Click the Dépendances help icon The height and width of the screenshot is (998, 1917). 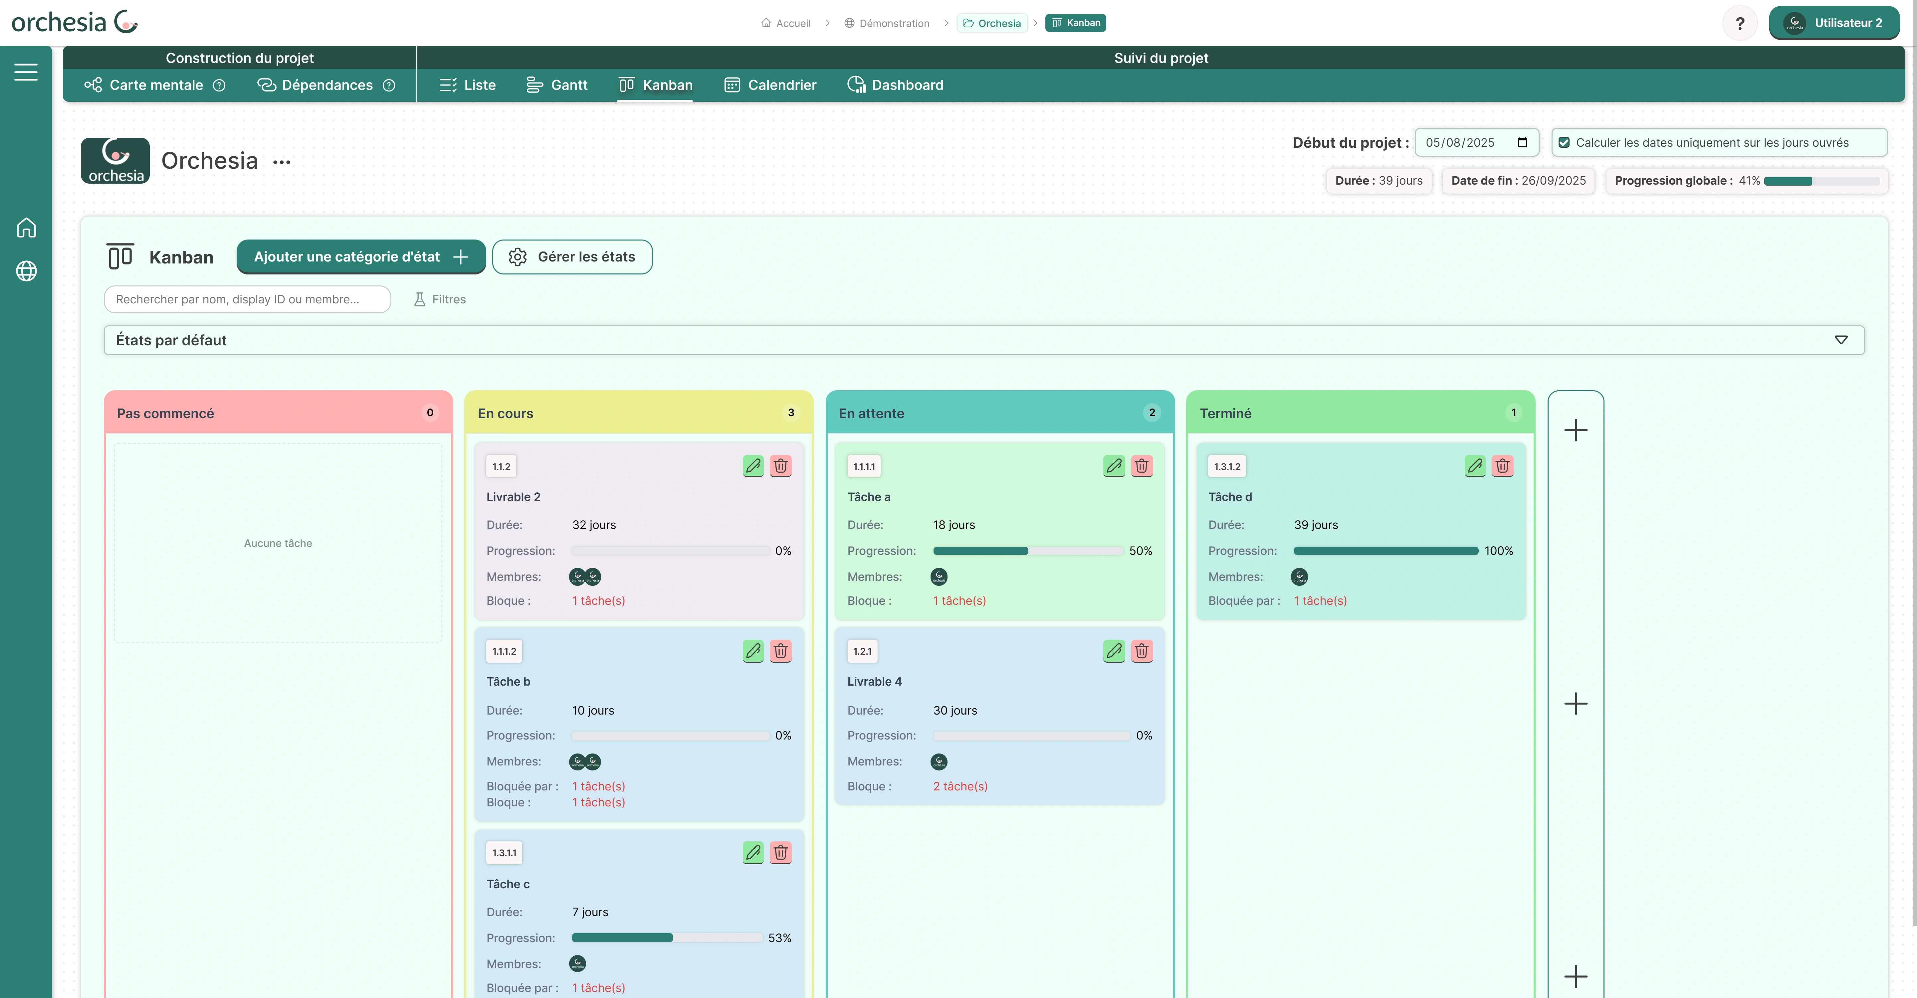pyautogui.click(x=388, y=85)
